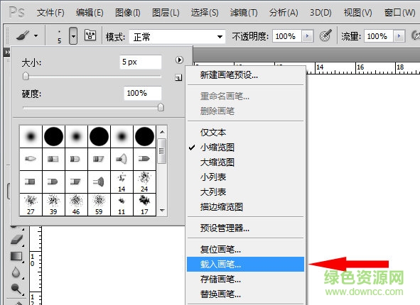This screenshot has width=420, height=305.
Task: Choose 小列表 view option
Action: (x=245, y=177)
